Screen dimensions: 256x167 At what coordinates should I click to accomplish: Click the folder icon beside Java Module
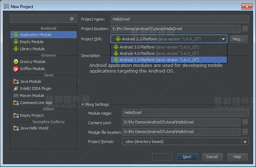[16, 81]
